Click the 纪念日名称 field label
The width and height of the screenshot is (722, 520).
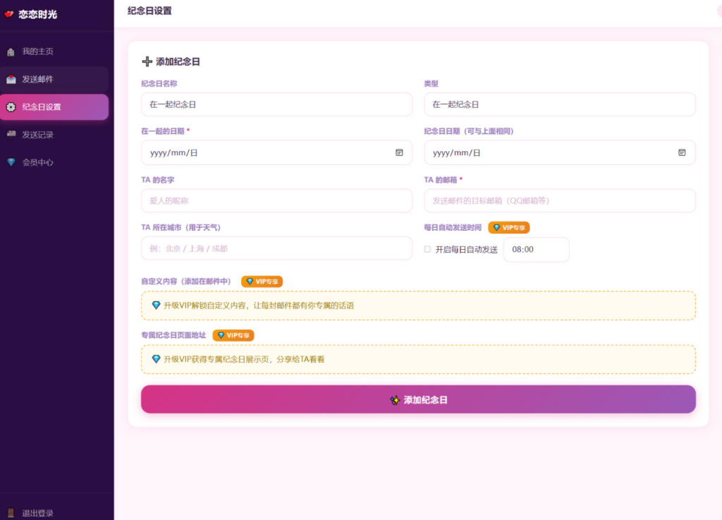pyautogui.click(x=159, y=84)
